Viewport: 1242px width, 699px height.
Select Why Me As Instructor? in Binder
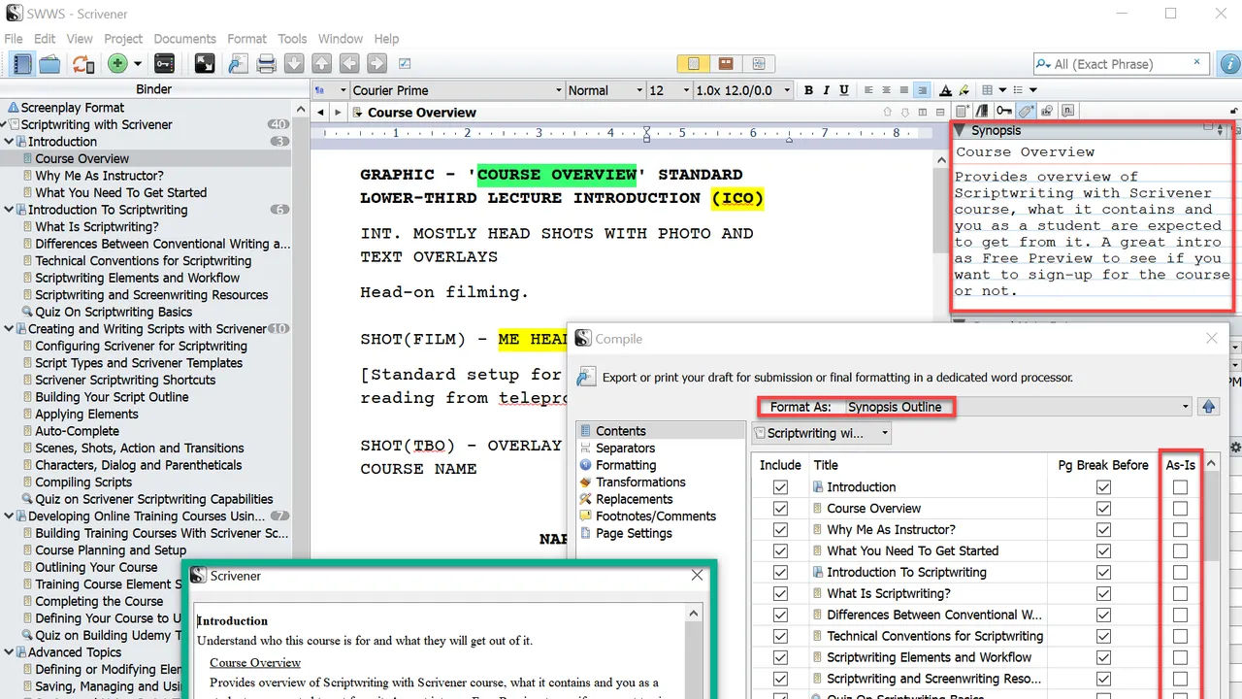click(99, 176)
